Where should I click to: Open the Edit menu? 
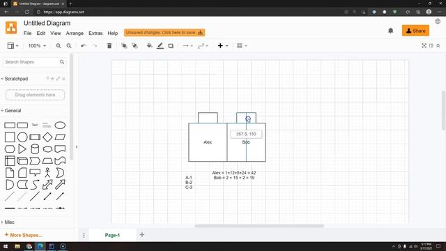41,33
